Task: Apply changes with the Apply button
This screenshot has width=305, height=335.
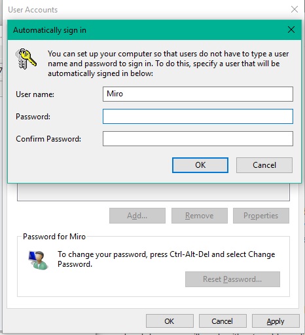Action: (276, 321)
